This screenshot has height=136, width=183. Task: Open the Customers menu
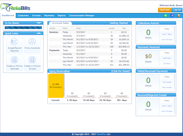(x=23, y=16)
